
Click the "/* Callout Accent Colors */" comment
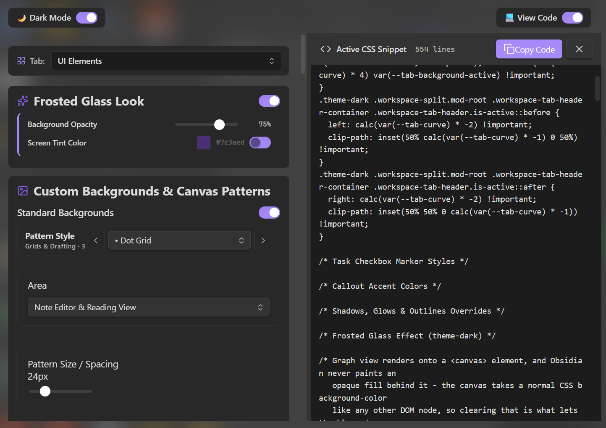(x=380, y=286)
